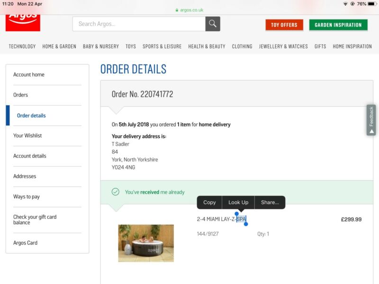Click the 2-4 MIAMI LAY-Z-SPA product name
379x284 pixels.
tap(222, 219)
